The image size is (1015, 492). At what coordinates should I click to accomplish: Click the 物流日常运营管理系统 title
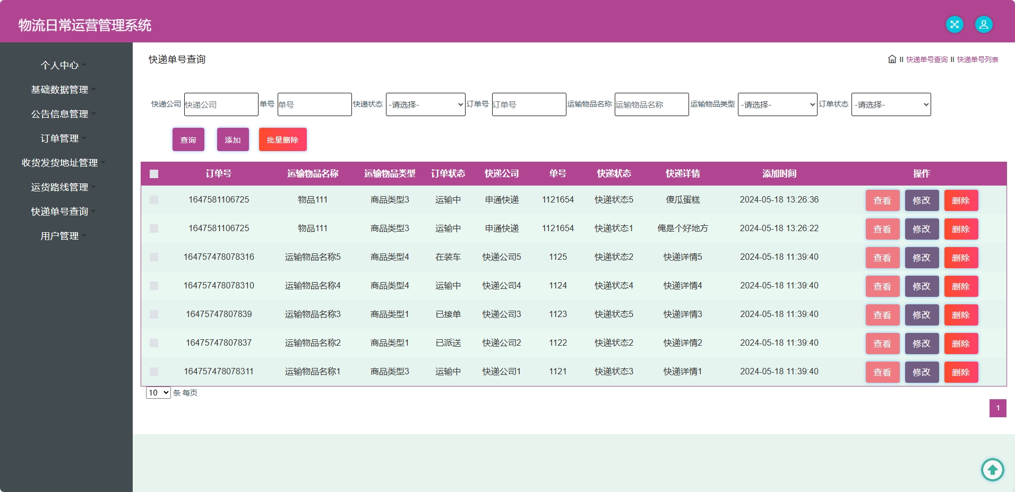tap(85, 25)
